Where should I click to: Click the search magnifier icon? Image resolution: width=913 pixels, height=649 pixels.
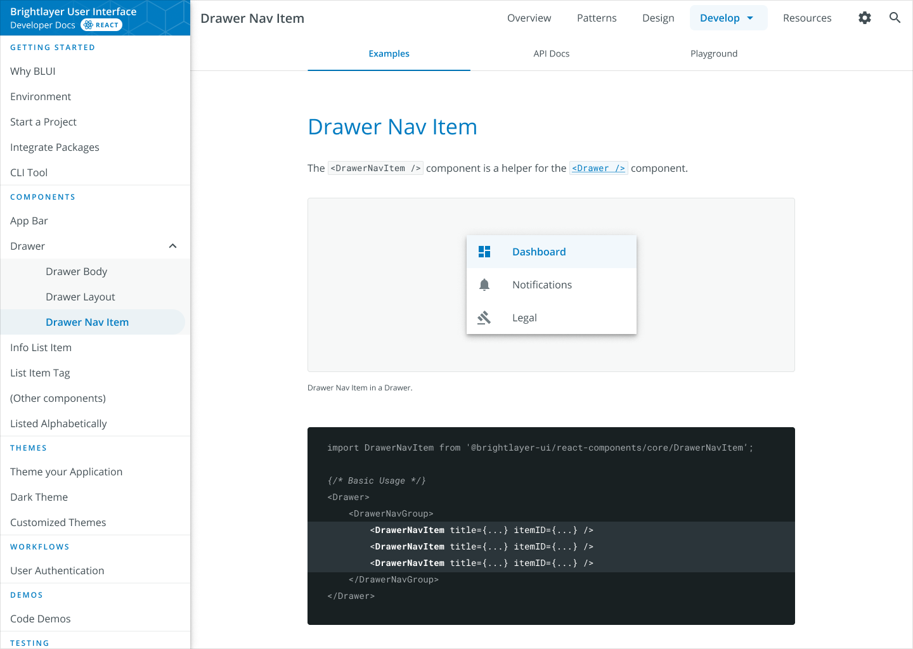point(895,18)
